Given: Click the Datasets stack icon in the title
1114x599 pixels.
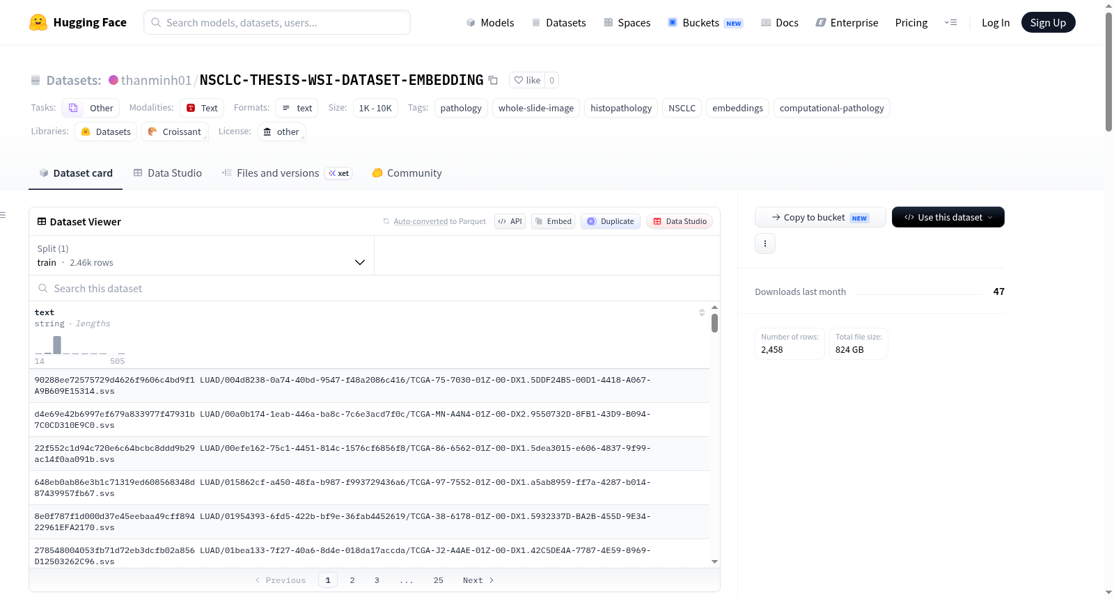Looking at the screenshot, I should [x=36, y=80].
